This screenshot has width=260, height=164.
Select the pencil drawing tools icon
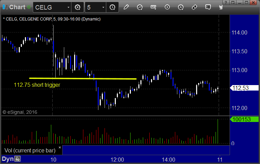[x=126, y=7]
